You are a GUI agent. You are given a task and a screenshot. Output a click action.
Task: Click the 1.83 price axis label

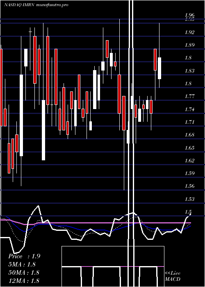click(189, 71)
